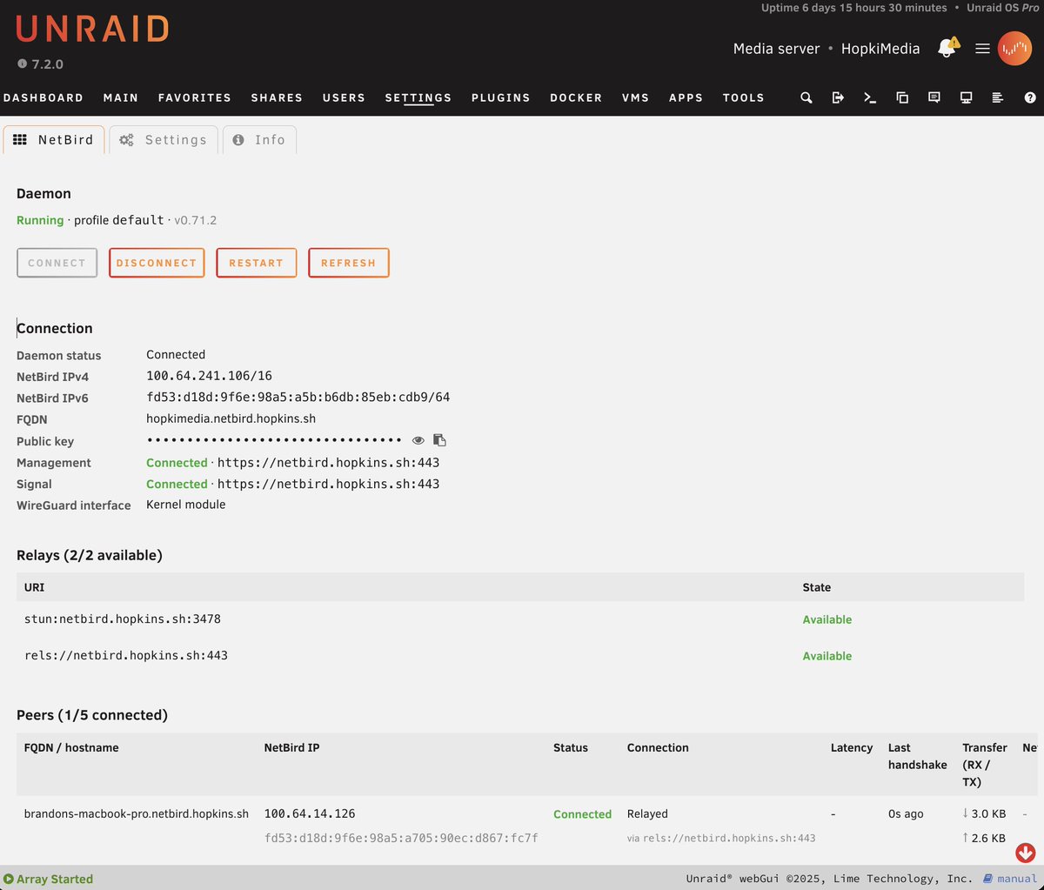Open Users menu item
The height and width of the screenshot is (890, 1044).
point(344,97)
